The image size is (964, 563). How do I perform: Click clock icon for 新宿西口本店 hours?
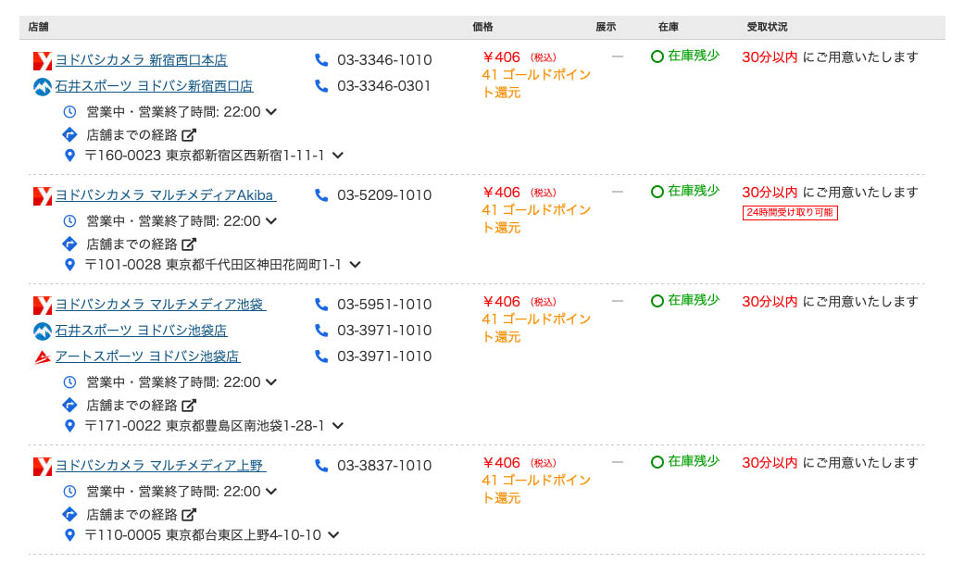pos(70,112)
